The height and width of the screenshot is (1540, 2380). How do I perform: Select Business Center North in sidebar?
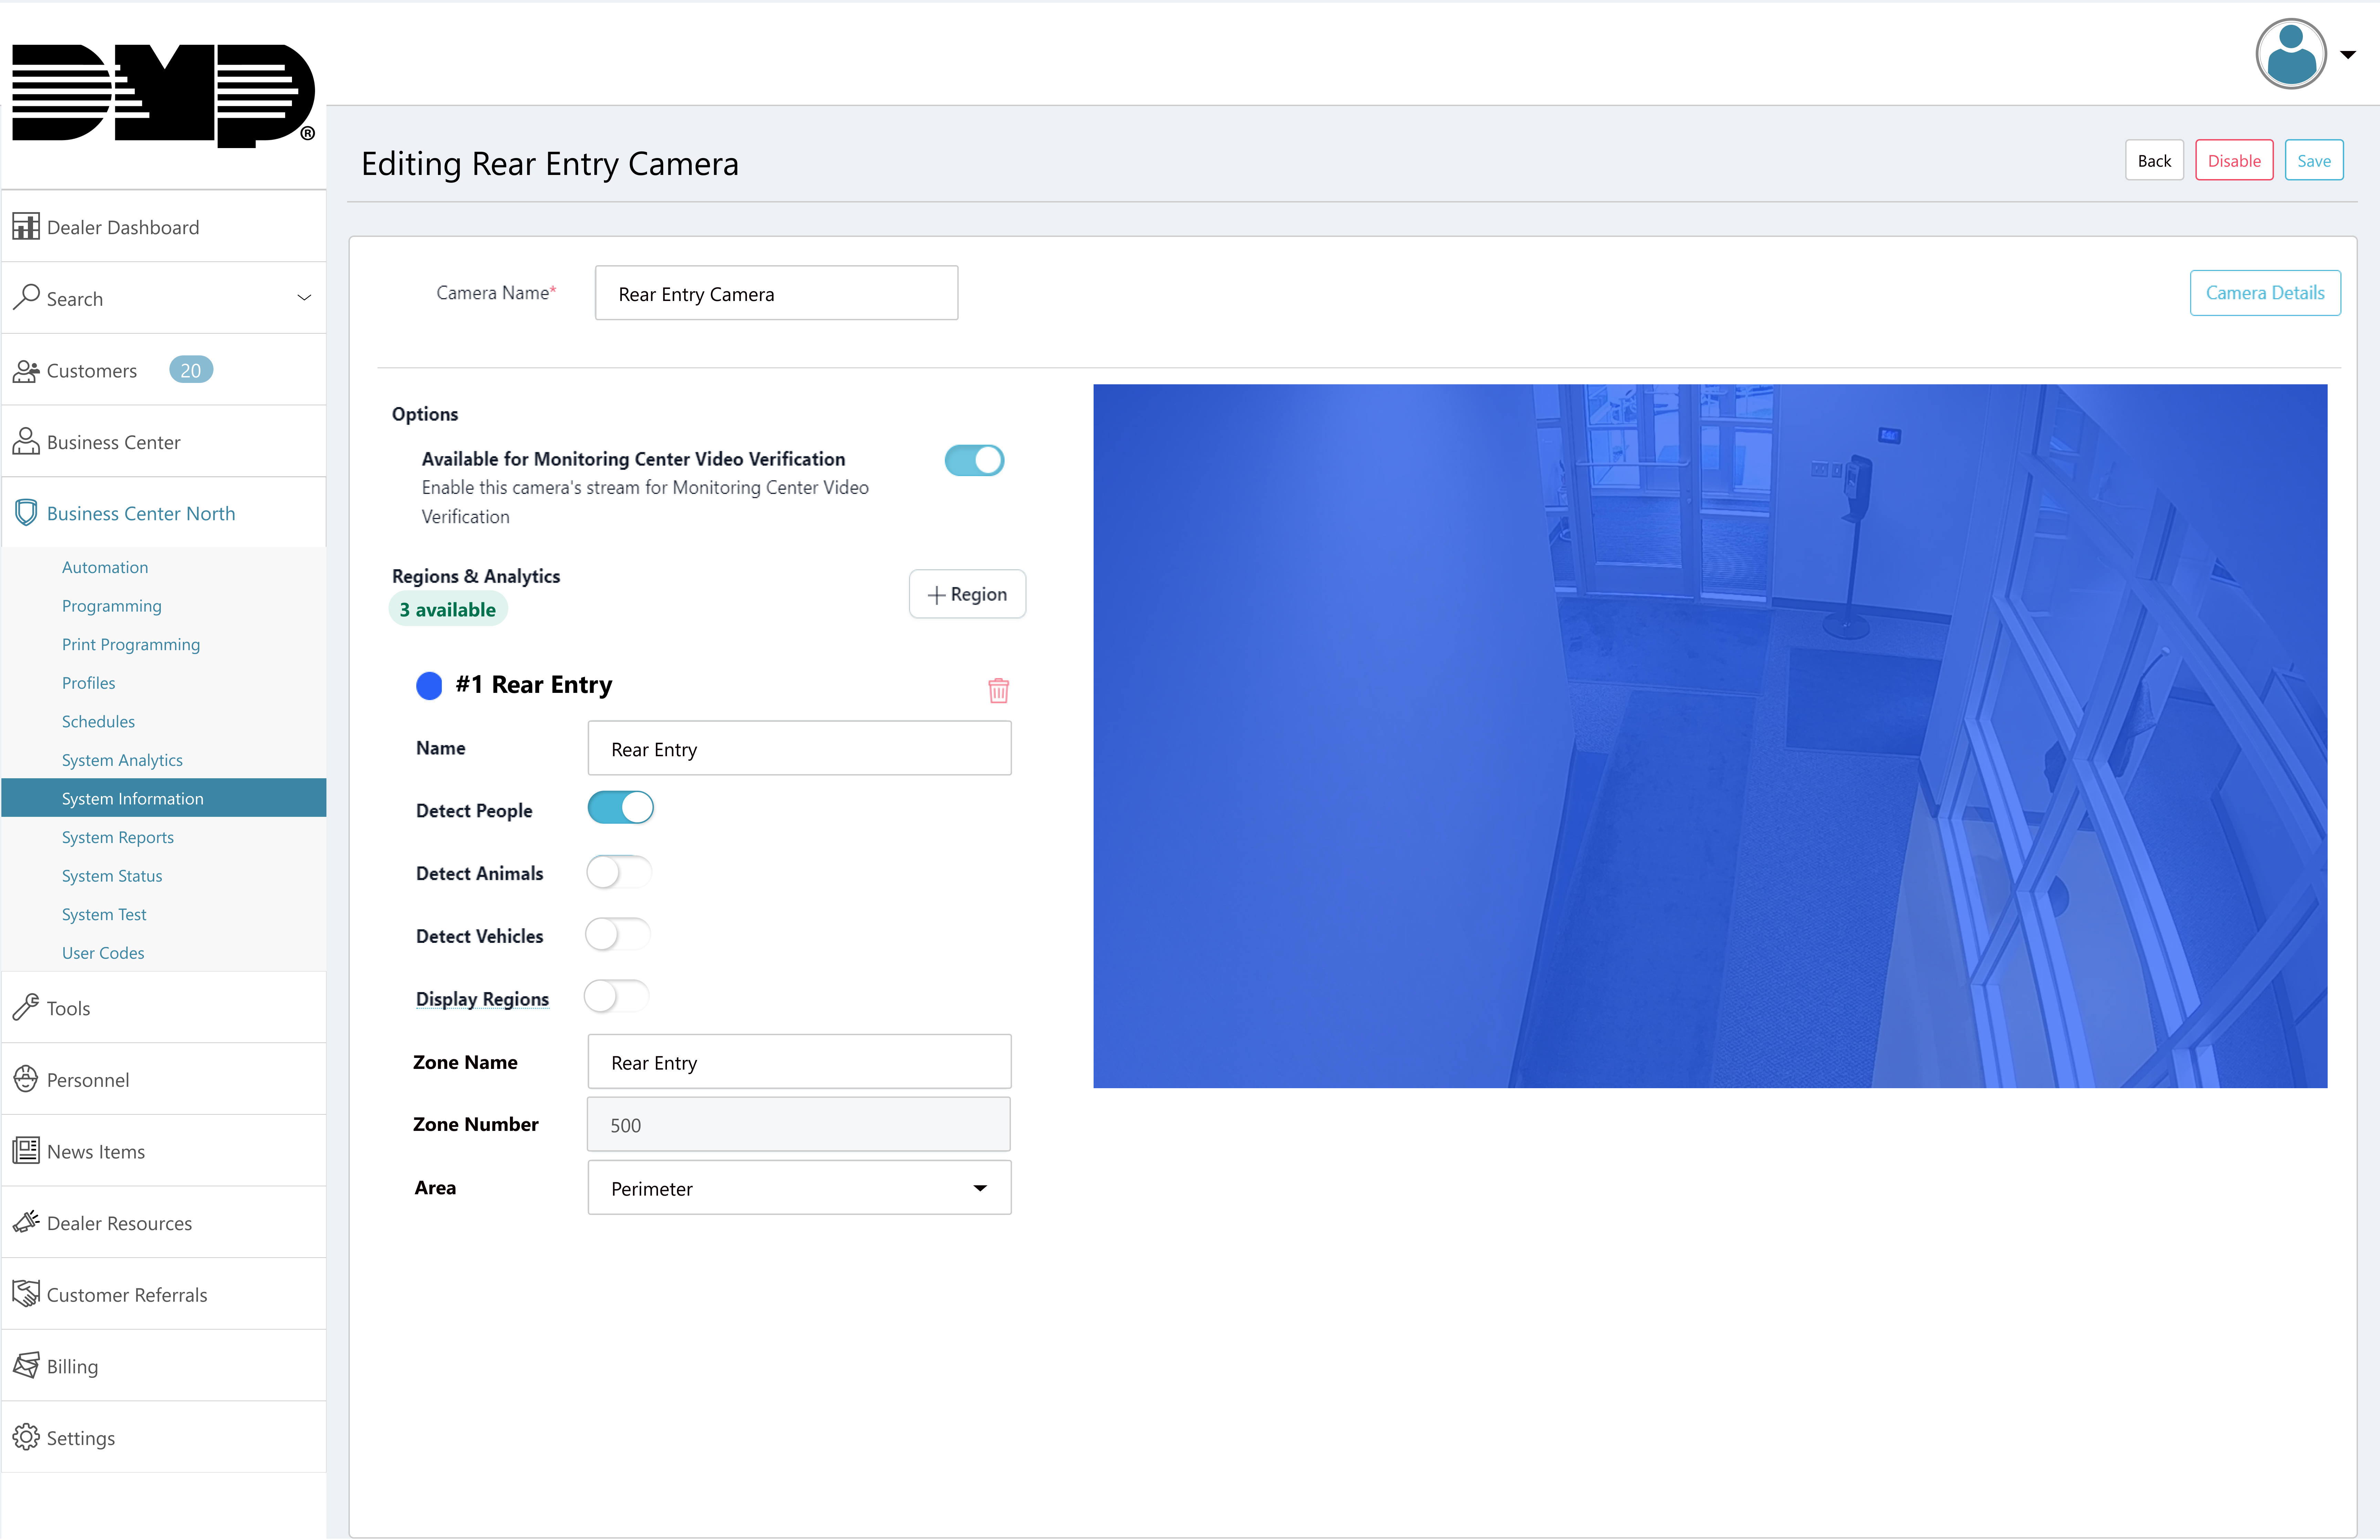coord(164,513)
